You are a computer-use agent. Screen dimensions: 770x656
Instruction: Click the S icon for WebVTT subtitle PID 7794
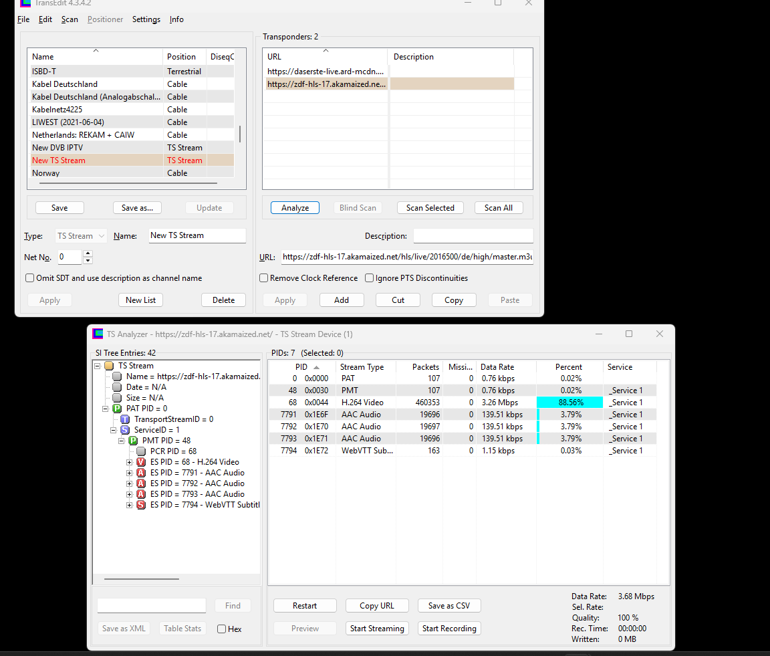pos(141,505)
